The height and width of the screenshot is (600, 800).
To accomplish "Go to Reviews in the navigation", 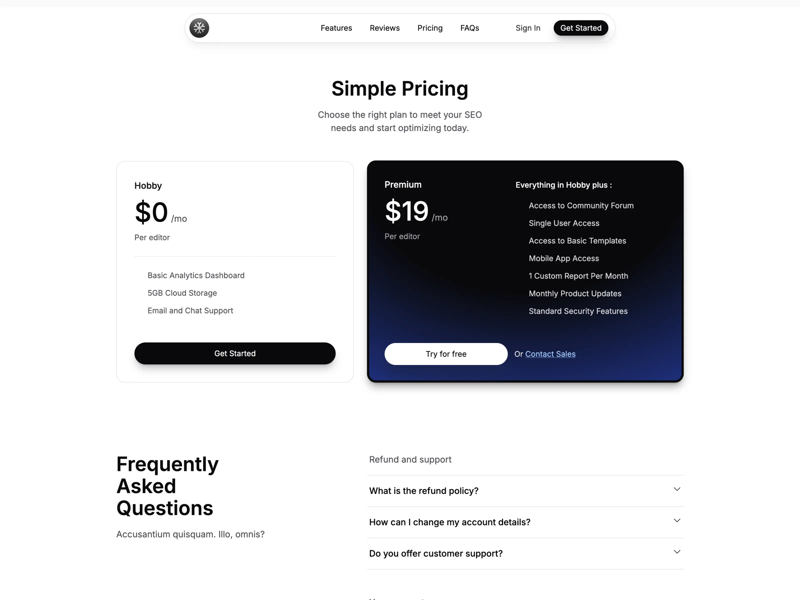I will coord(384,28).
